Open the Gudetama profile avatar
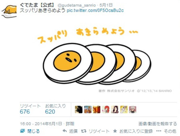The width and height of the screenshot is (180, 136). point(9,11)
